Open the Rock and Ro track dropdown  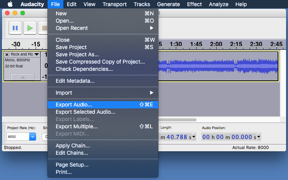(x=37, y=54)
